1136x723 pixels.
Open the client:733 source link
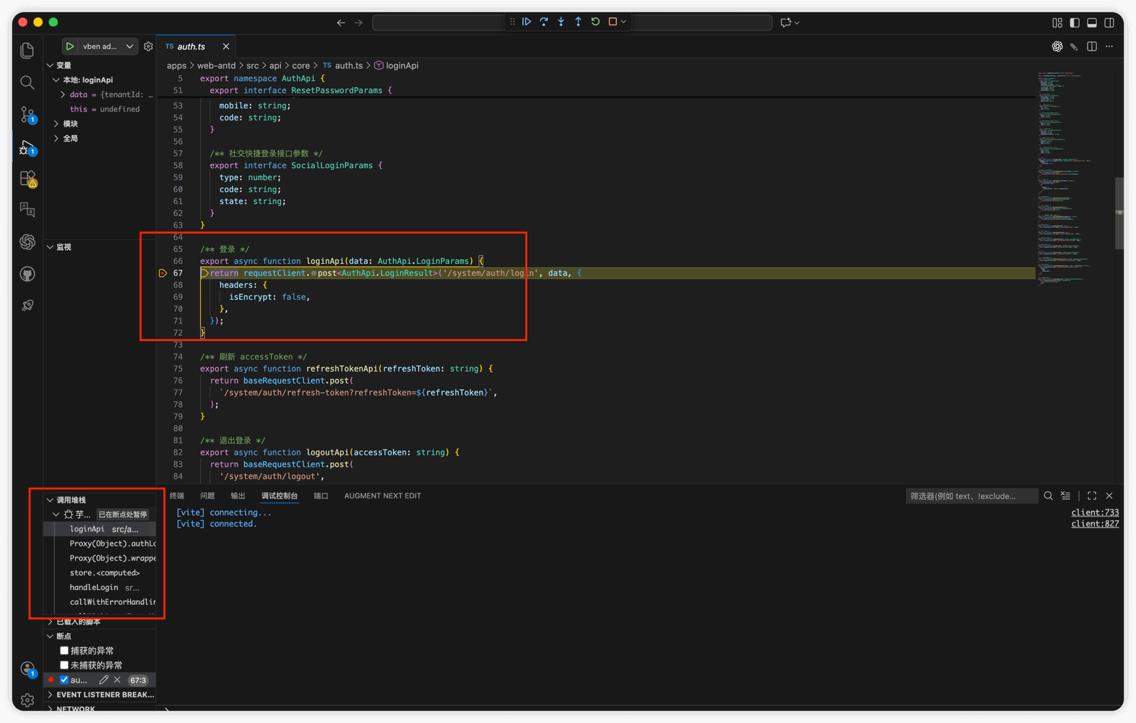1094,512
